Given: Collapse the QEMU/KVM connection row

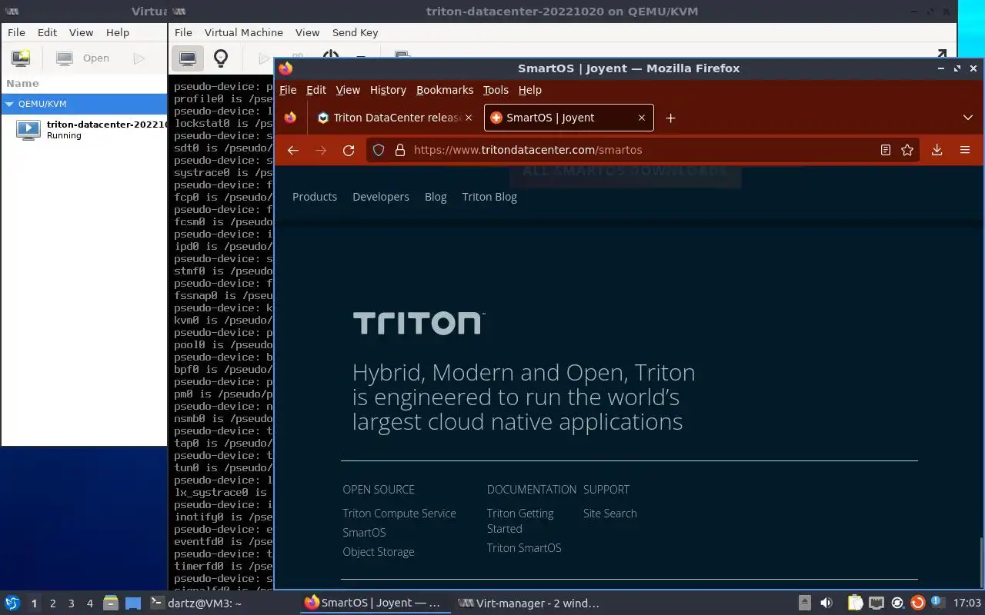Looking at the screenshot, I should (x=9, y=104).
